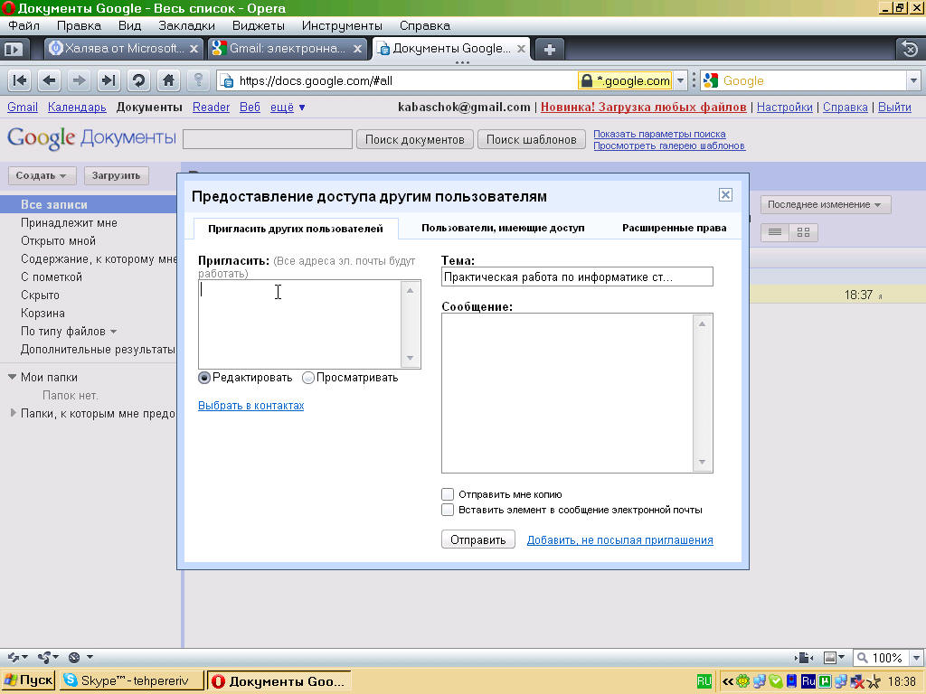The height and width of the screenshot is (694, 926).
Task: Select Корзина in the sidebar
Action: [x=43, y=314]
